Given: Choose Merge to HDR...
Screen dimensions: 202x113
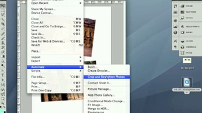Looking at the screenshot, I should point(107,109).
